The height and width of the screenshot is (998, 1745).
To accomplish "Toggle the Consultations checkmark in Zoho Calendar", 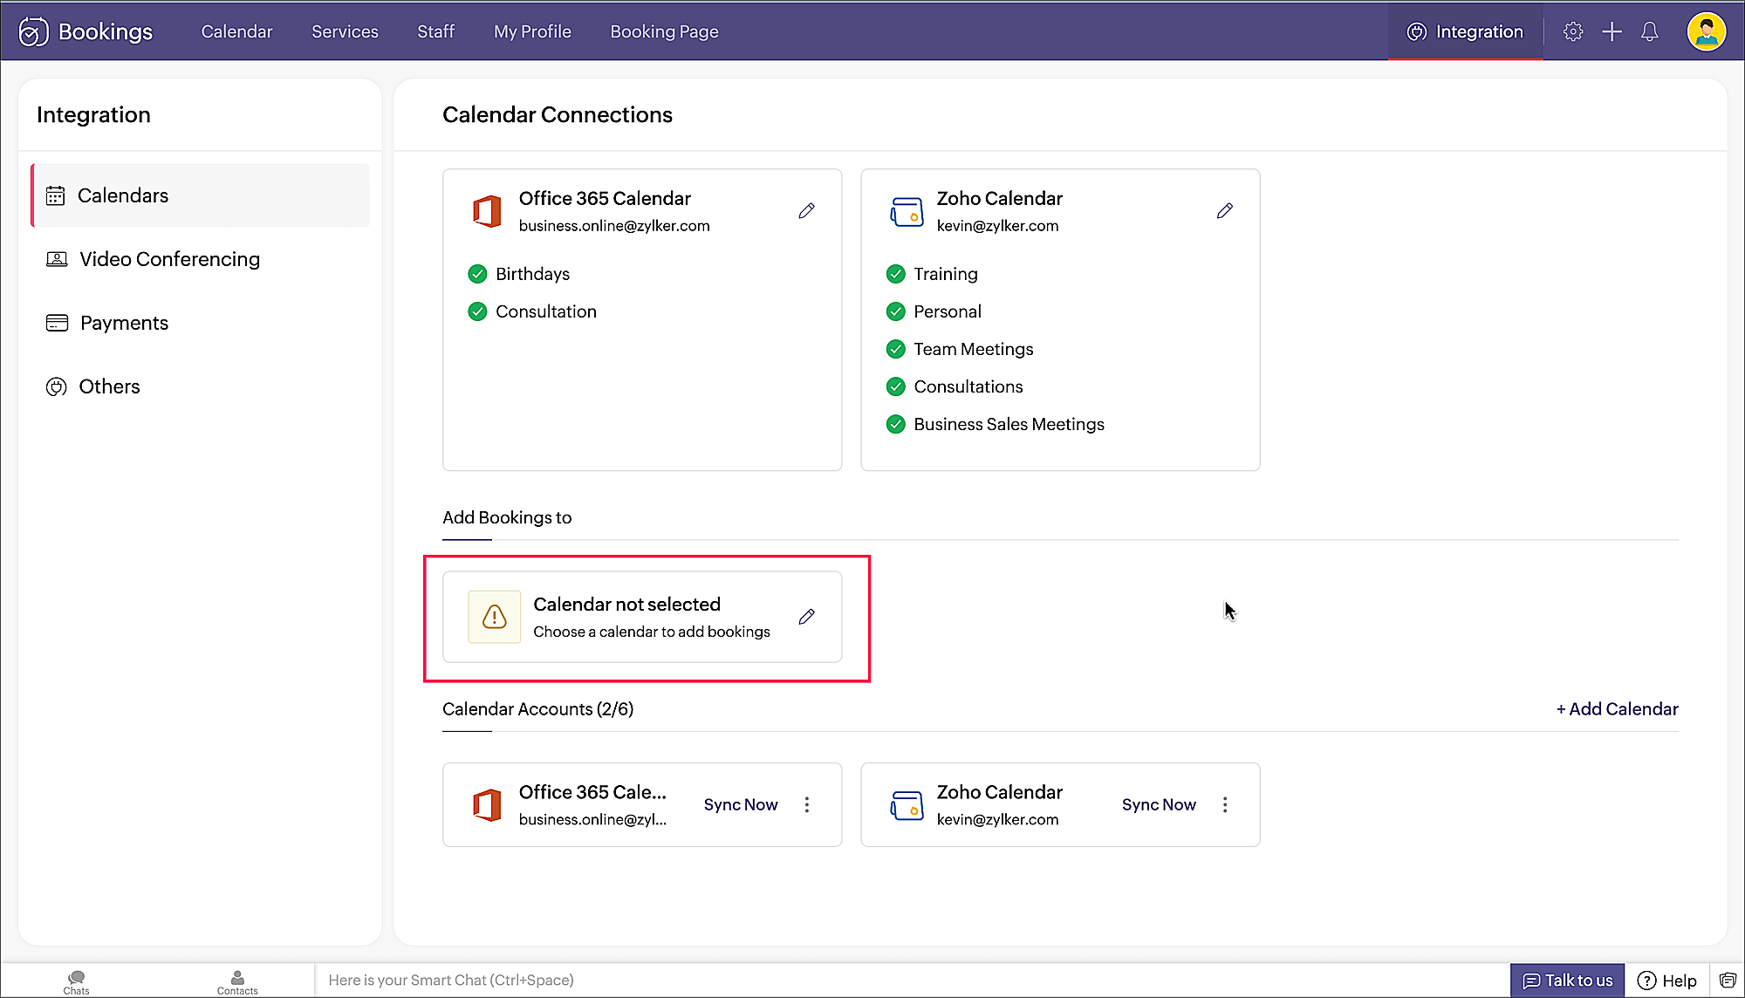I will (x=895, y=386).
